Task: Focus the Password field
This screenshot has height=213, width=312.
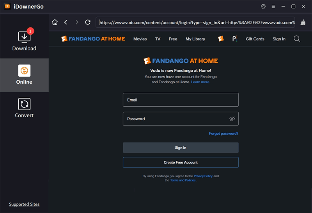Action: [x=181, y=119]
